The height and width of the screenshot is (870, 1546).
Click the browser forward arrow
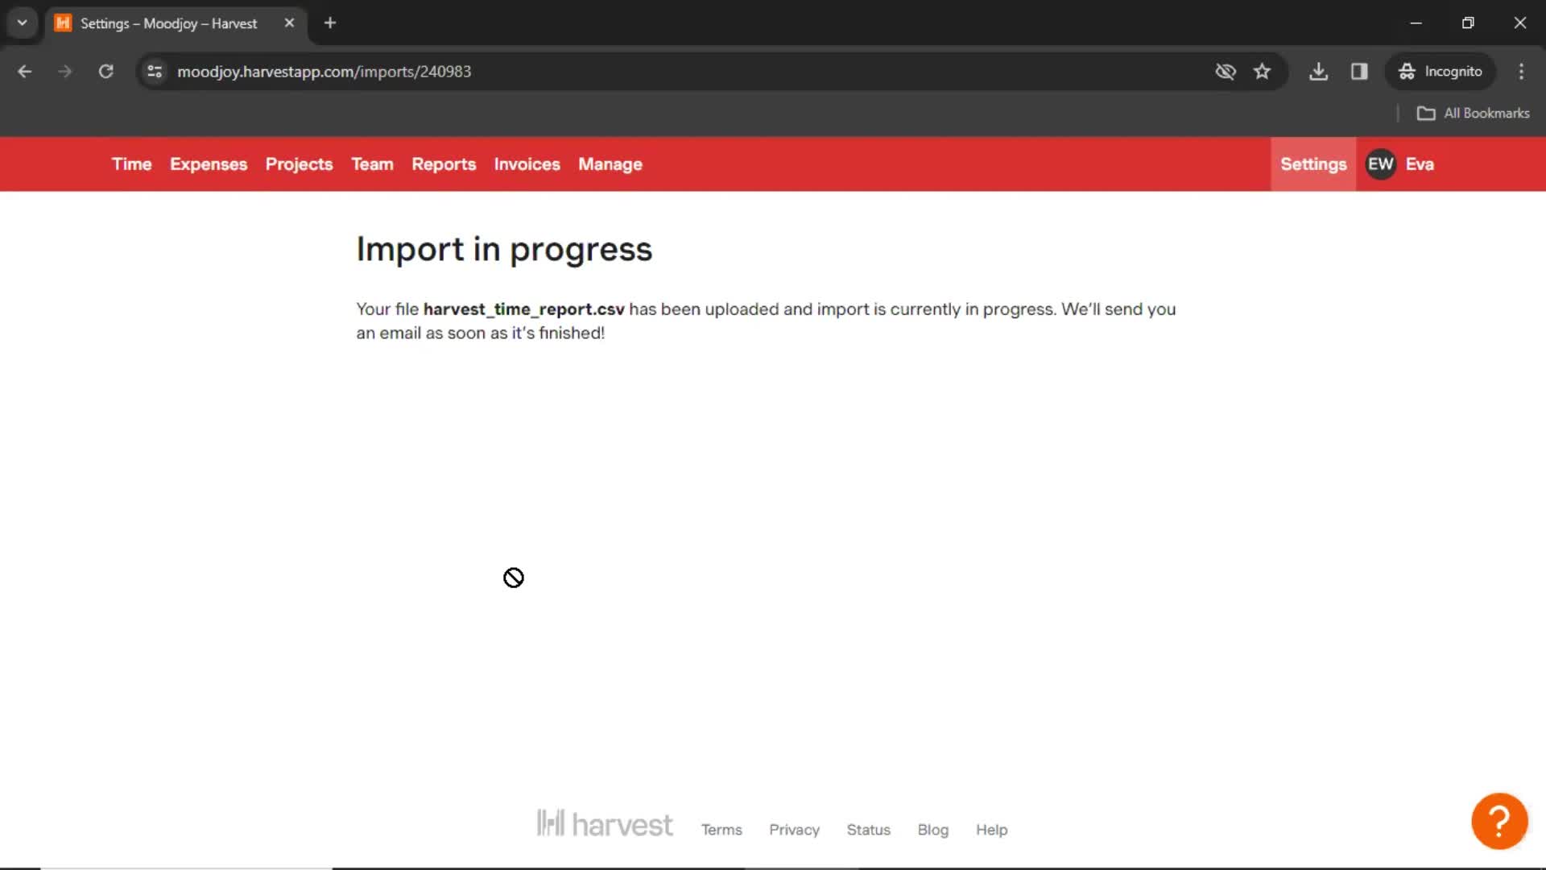tap(65, 72)
